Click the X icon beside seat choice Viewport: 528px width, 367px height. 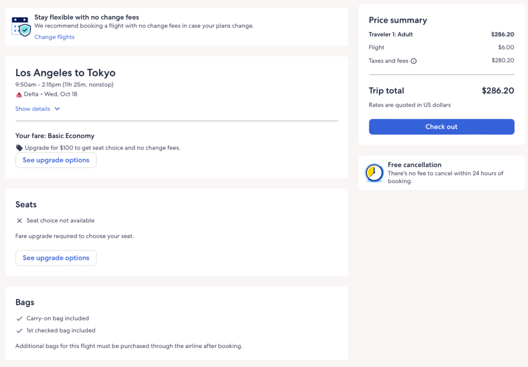(x=19, y=221)
